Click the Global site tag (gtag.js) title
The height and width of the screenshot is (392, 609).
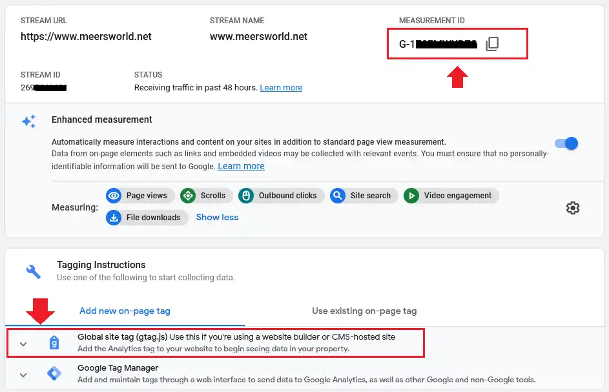click(x=122, y=337)
